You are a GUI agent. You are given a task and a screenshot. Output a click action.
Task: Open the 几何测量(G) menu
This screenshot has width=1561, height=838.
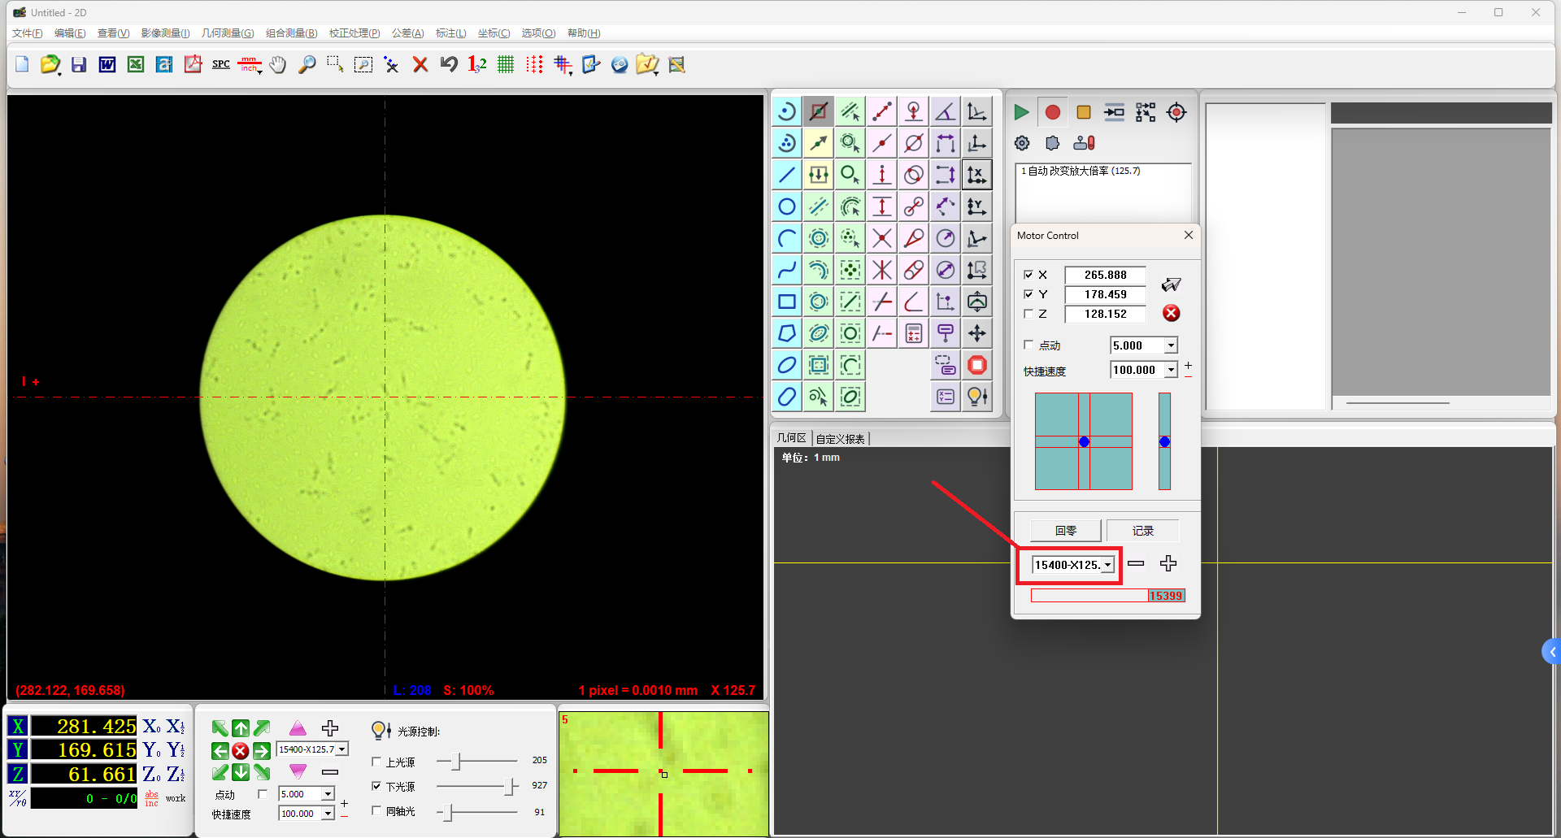coord(228,33)
